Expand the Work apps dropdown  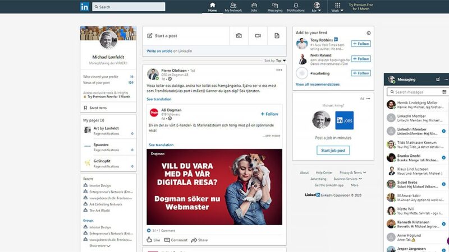coord(337,7)
